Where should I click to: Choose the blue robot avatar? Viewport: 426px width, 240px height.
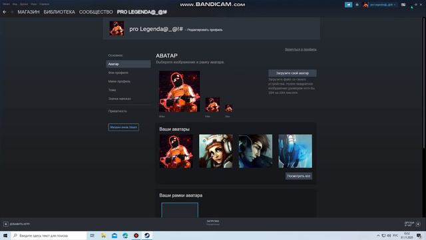pyautogui.click(x=295, y=151)
